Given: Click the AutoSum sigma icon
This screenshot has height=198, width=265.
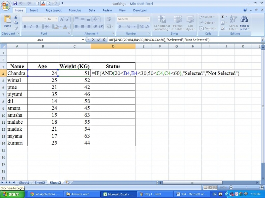Looking at the screenshot, I should 223,17.
